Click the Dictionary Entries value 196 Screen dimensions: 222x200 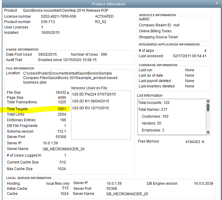point(63,120)
